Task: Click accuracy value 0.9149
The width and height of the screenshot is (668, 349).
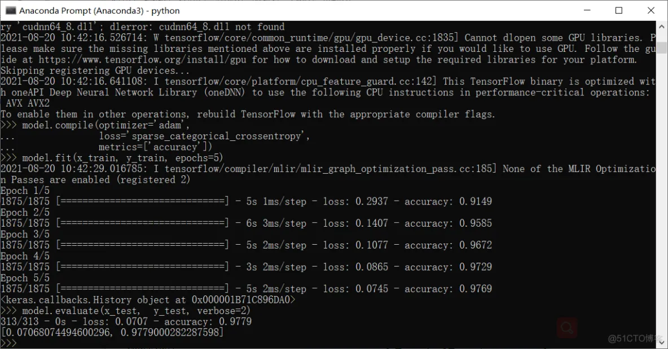Action: [476, 201]
